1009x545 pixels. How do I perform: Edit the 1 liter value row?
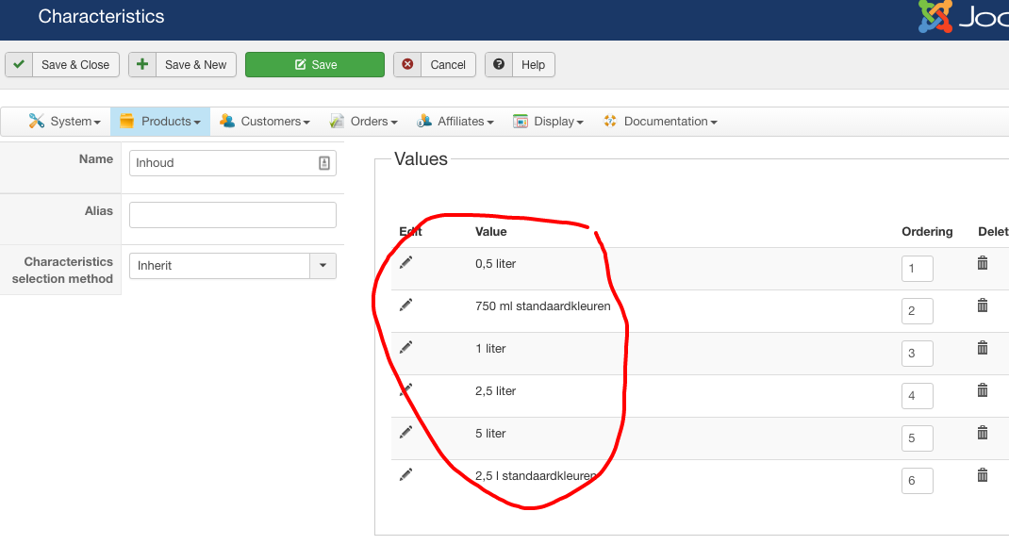pyautogui.click(x=405, y=348)
